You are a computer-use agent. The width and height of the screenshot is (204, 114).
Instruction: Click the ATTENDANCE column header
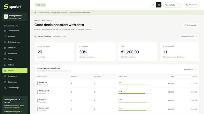[x=123, y=77]
